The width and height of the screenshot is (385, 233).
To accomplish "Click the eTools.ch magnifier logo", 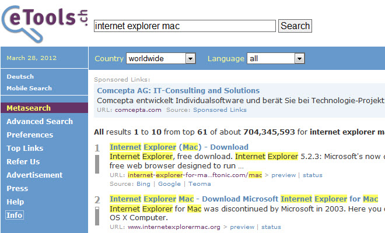I will tap(44, 23).
